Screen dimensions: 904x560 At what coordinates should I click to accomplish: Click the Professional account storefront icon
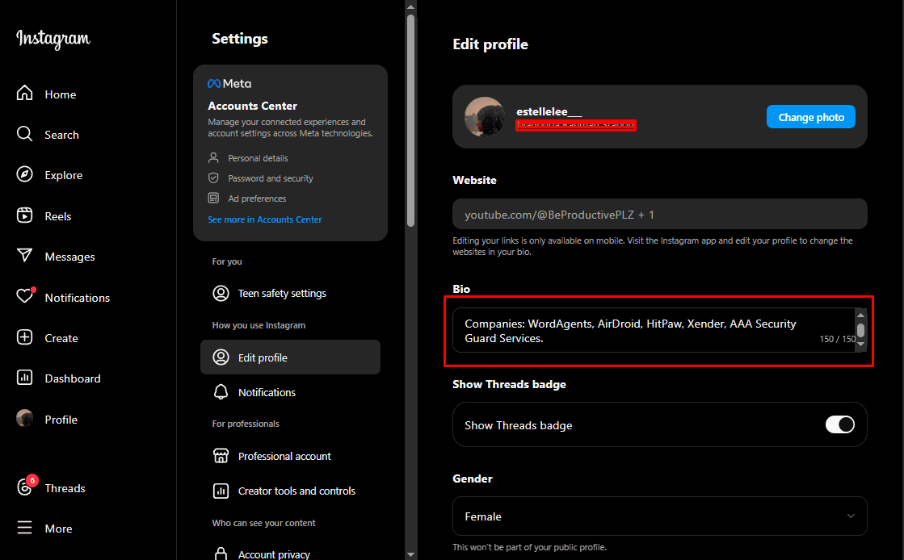221,456
